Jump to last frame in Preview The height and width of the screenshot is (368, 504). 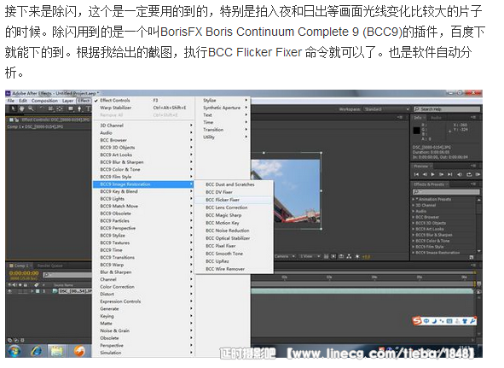point(450,174)
